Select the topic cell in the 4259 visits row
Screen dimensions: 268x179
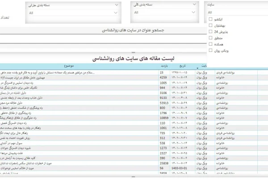[79, 77]
